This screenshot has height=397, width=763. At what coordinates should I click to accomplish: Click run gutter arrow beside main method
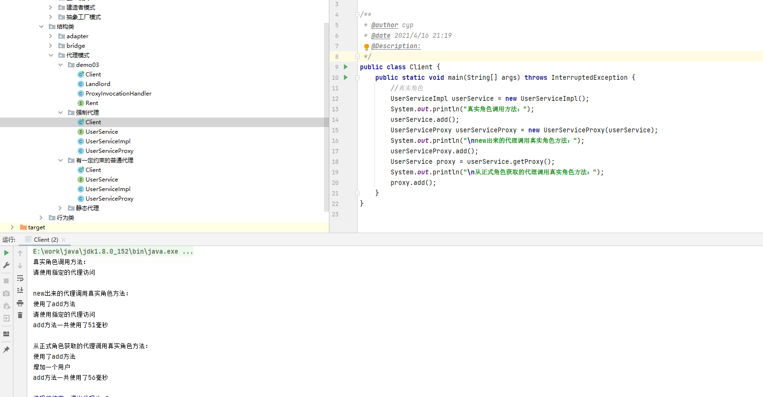click(x=346, y=77)
